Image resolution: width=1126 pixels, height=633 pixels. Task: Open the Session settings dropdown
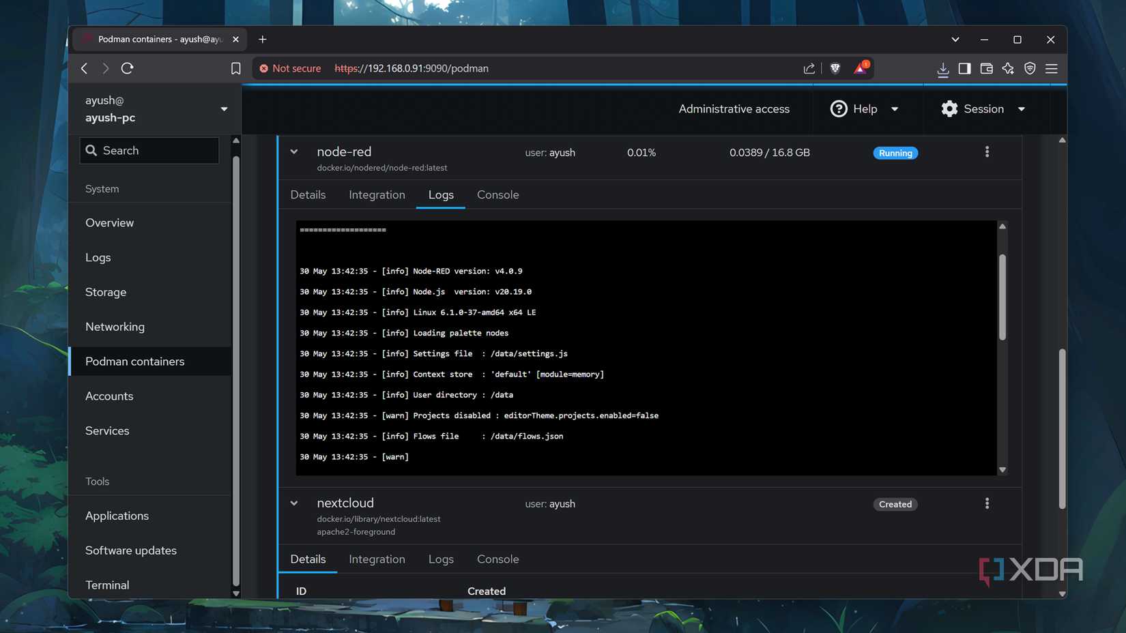click(x=983, y=109)
